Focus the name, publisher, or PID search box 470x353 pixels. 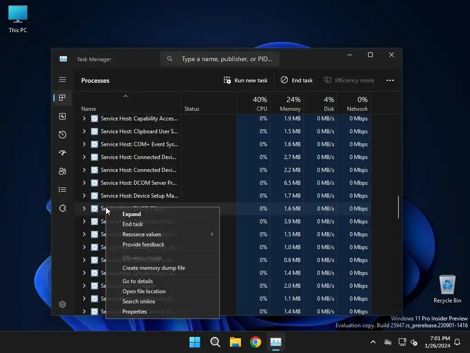(220, 59)
